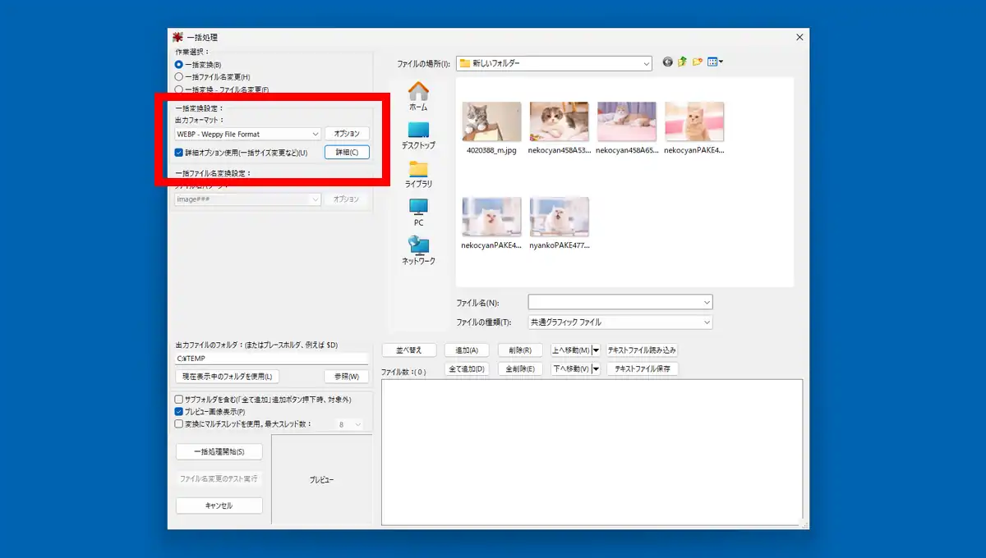
Task: Create a new folder icon
Action: (697, 62)
